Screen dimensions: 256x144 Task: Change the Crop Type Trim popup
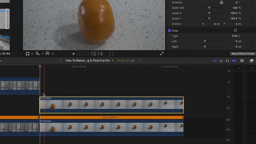[x=236, y=36]
